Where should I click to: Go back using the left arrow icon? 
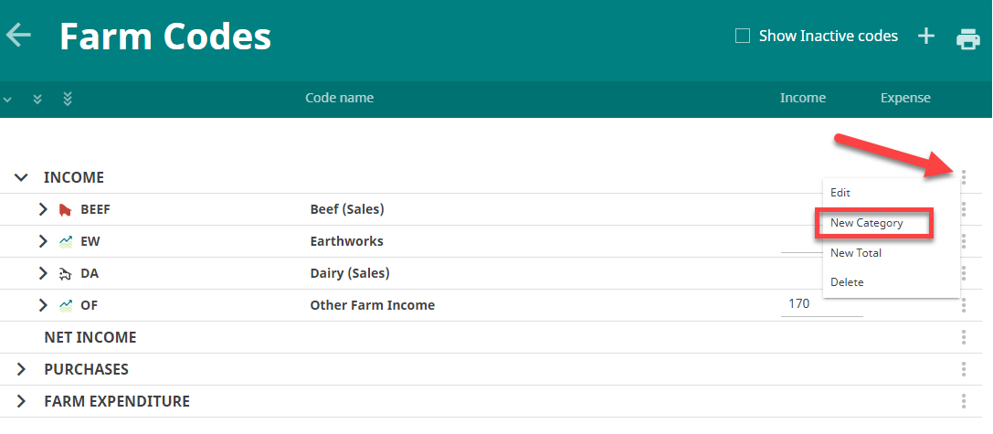pos(18,35)
